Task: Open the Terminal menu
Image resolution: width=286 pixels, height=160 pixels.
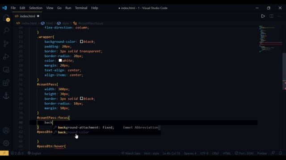Action: pos(81,8)
